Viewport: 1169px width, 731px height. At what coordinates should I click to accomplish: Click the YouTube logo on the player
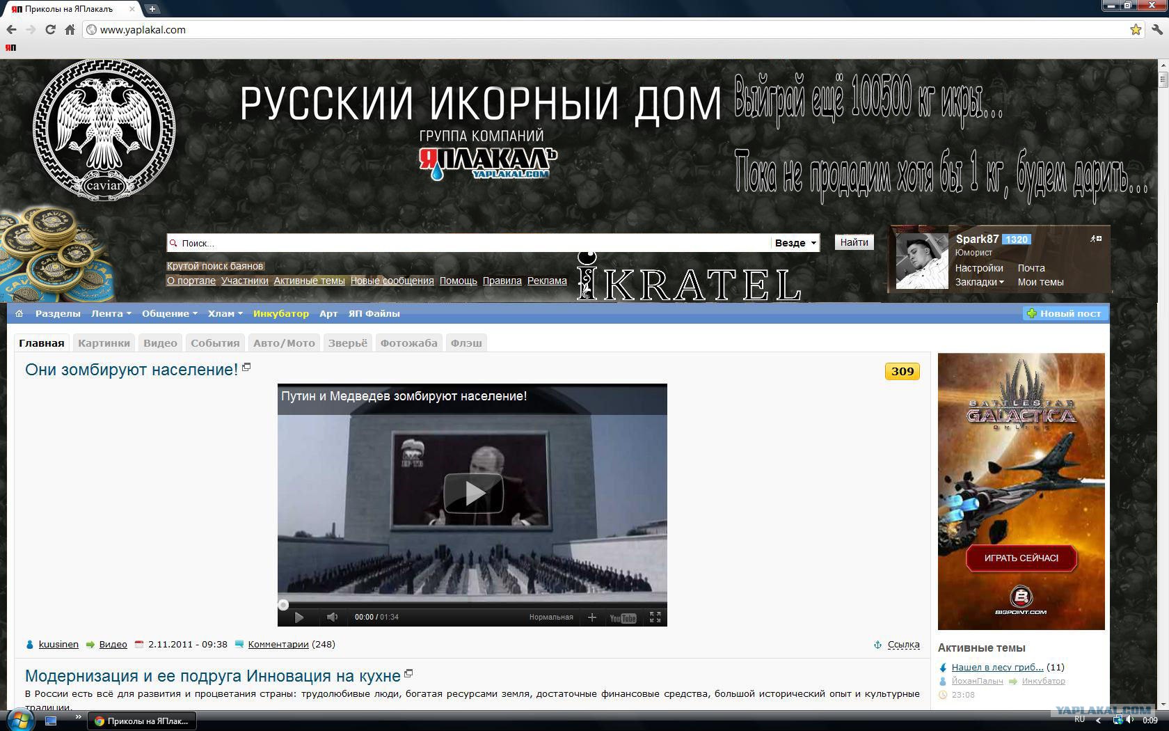[x=623, y=618]
